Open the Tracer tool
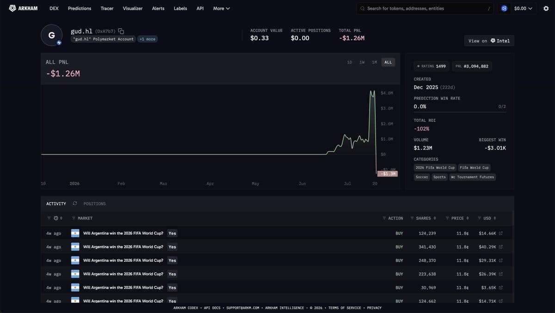Screen dimensions: 555x313 pyautogui.click(x=107, y=8)
